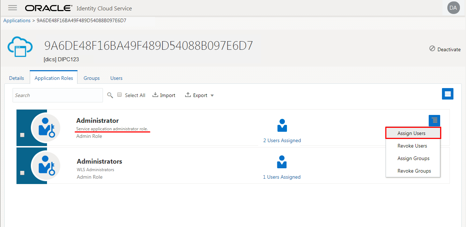466x227 pixels.
Task: Click user icon above 2 Users Assigned
Action: pos(282,125)
